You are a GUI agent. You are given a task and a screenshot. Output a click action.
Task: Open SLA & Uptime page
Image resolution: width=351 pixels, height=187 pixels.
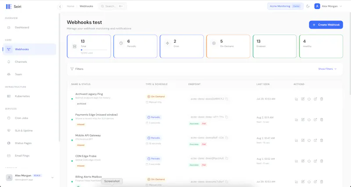click(x=24, y=130)
